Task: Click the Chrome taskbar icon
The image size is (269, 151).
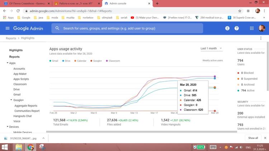Action: (30, 147)
